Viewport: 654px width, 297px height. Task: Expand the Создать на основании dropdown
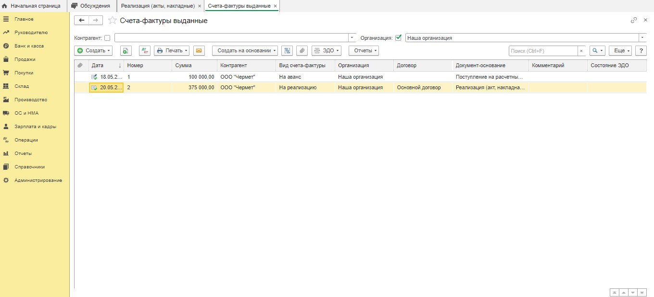click(x=245, y=51)
